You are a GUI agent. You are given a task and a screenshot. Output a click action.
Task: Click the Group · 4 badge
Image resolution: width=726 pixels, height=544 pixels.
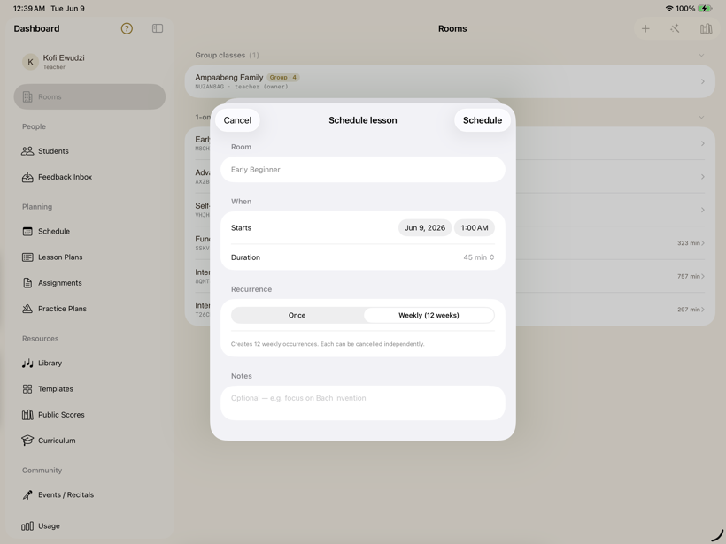pos(283,77)
